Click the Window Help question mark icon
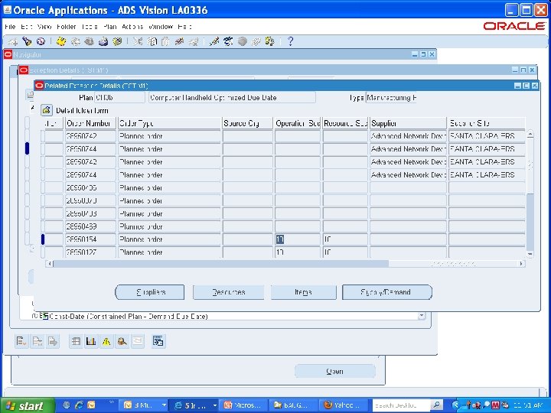Viewport: 551px width, 413px height. (x=290, y=41)
